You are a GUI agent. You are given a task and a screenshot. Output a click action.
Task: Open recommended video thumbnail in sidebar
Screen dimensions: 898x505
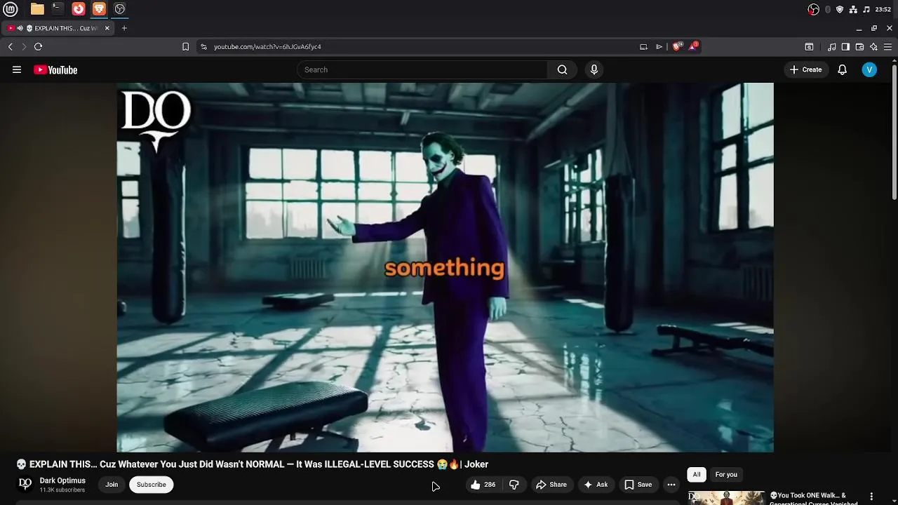(726, 498)
